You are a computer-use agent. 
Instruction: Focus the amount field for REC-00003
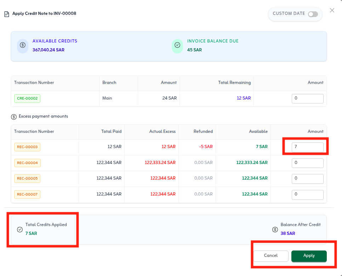coord(308,147)
